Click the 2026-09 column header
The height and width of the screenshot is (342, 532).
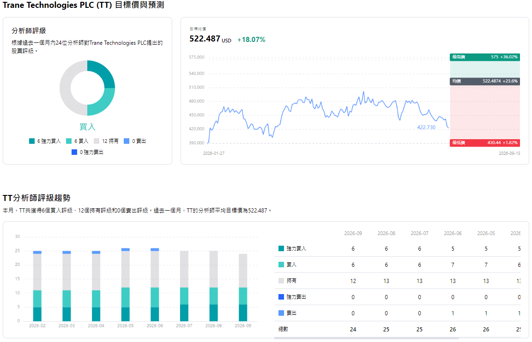tap(353, 233)
